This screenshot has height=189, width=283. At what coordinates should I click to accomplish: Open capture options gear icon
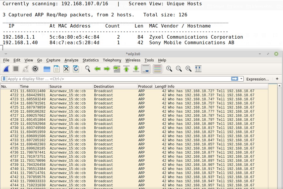(x=35, y=69)
